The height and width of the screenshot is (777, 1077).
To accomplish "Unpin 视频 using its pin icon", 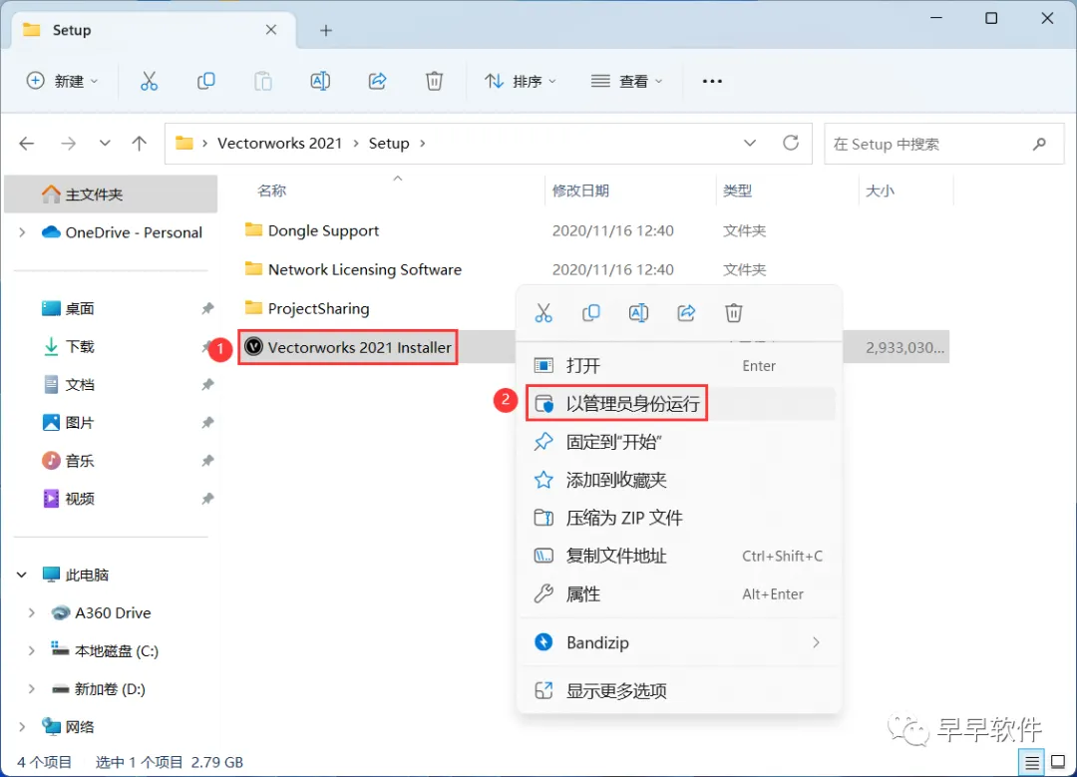I will click(x=207, y=499).
